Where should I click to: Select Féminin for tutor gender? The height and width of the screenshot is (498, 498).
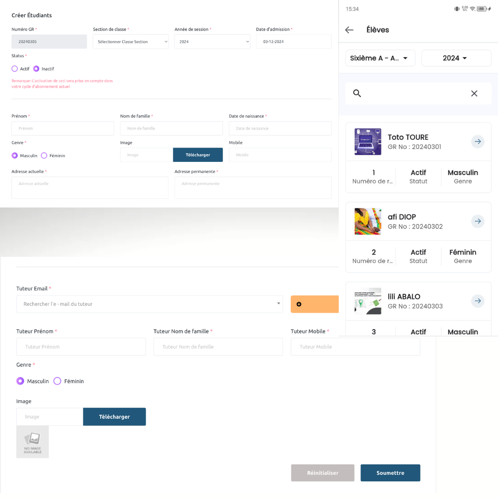pos(58,381)
